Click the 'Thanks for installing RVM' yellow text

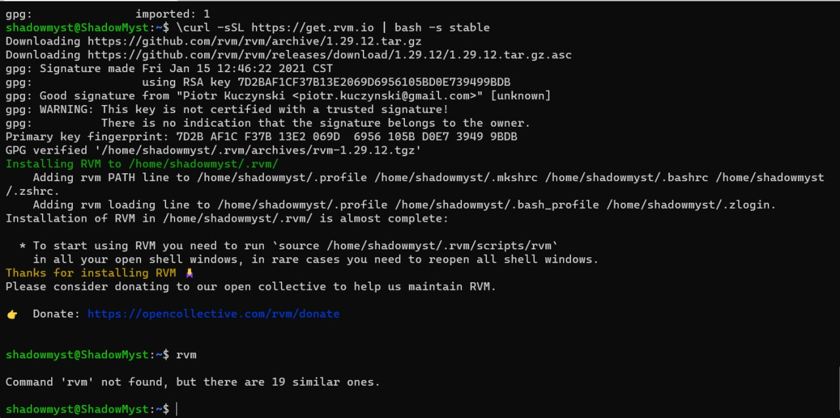[x=91, y=273]
